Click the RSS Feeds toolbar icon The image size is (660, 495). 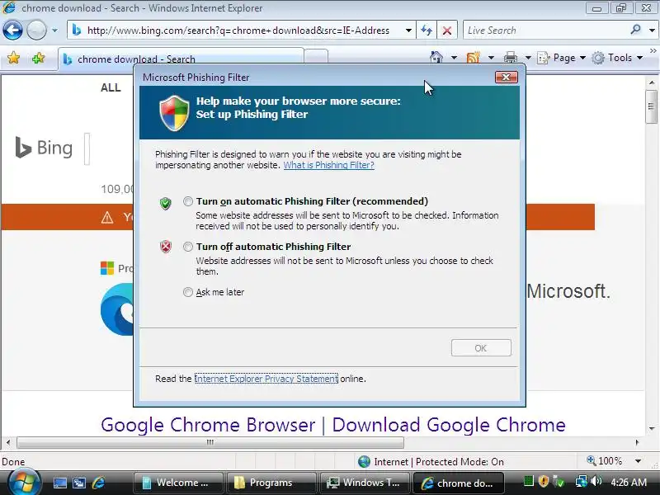point(473,57)
